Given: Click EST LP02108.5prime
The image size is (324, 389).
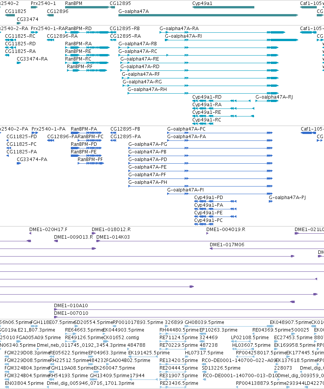Looking at the screenshot, I should click(x=250, y=338).
